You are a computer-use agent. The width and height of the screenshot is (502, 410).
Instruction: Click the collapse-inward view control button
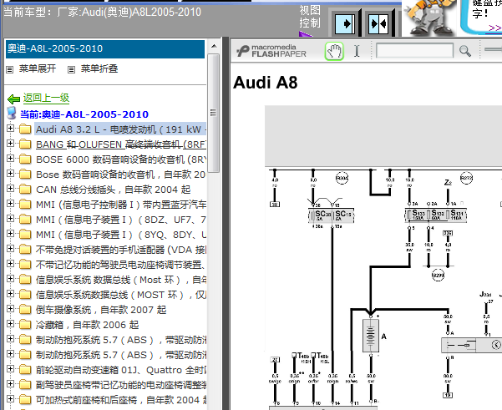click(378, 24)
